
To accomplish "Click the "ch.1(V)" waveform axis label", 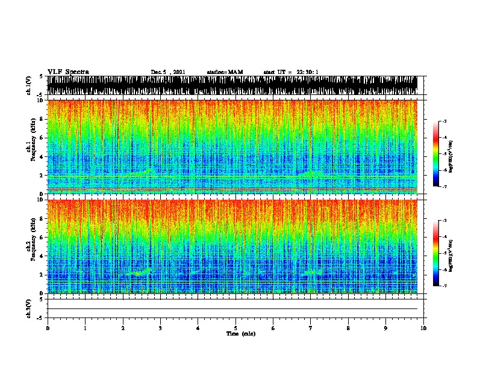I will (x=29, y=85).
